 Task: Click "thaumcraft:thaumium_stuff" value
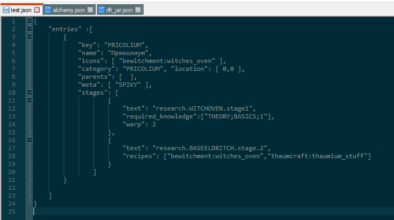pos(317,156)
